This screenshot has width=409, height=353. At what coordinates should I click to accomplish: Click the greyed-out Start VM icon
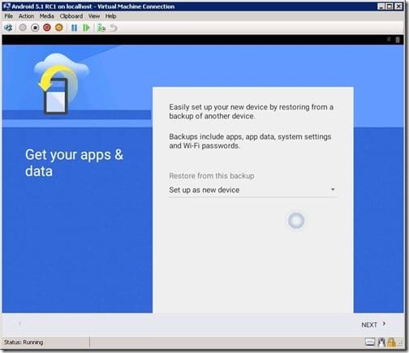(23, 28)
